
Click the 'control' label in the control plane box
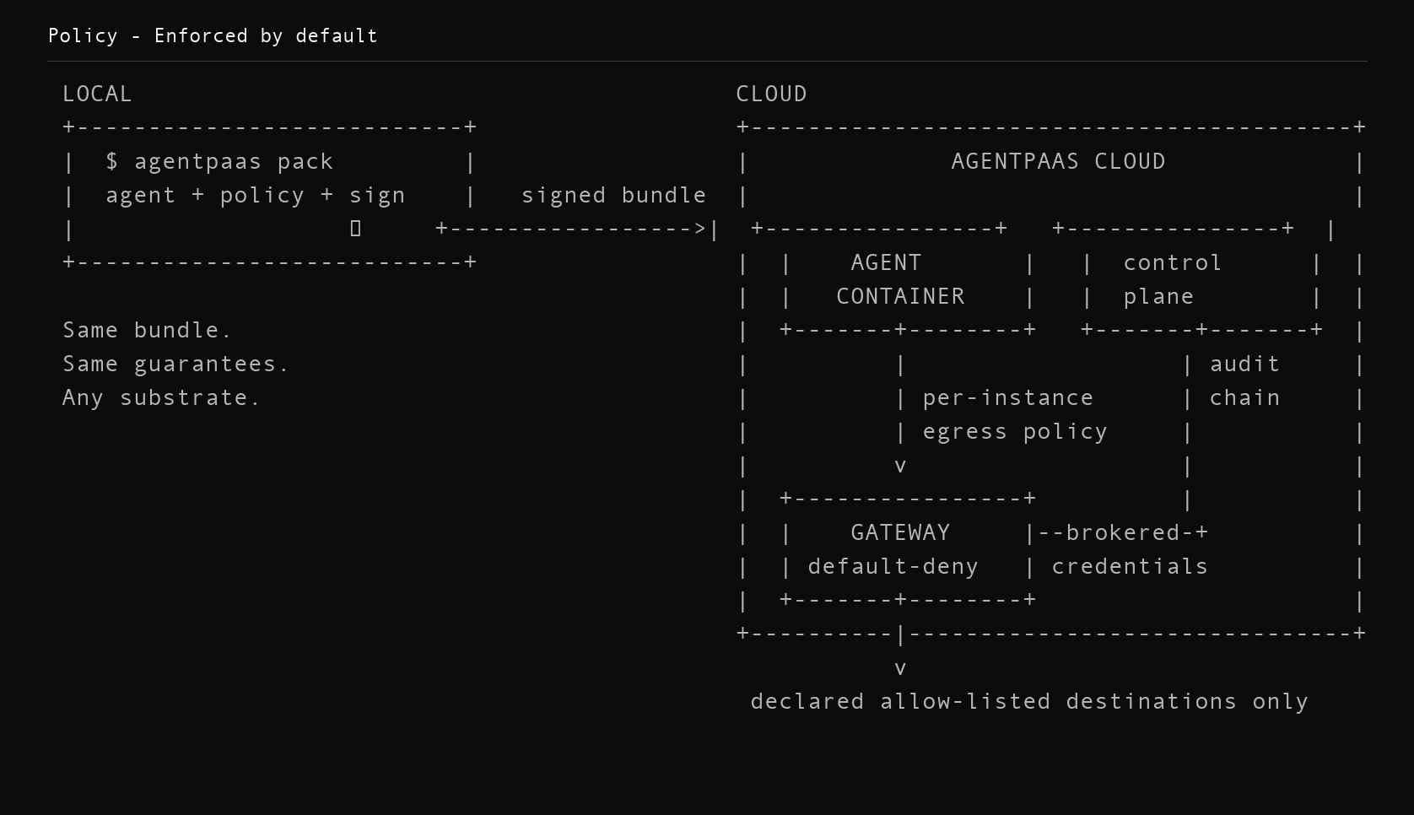pyautogui.click(x=1172, y=262)
